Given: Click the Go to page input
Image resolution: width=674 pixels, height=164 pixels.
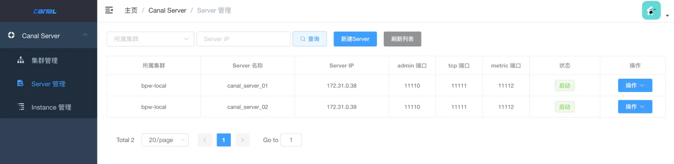Looking at the screenshot, I should (x=291, y=140).
